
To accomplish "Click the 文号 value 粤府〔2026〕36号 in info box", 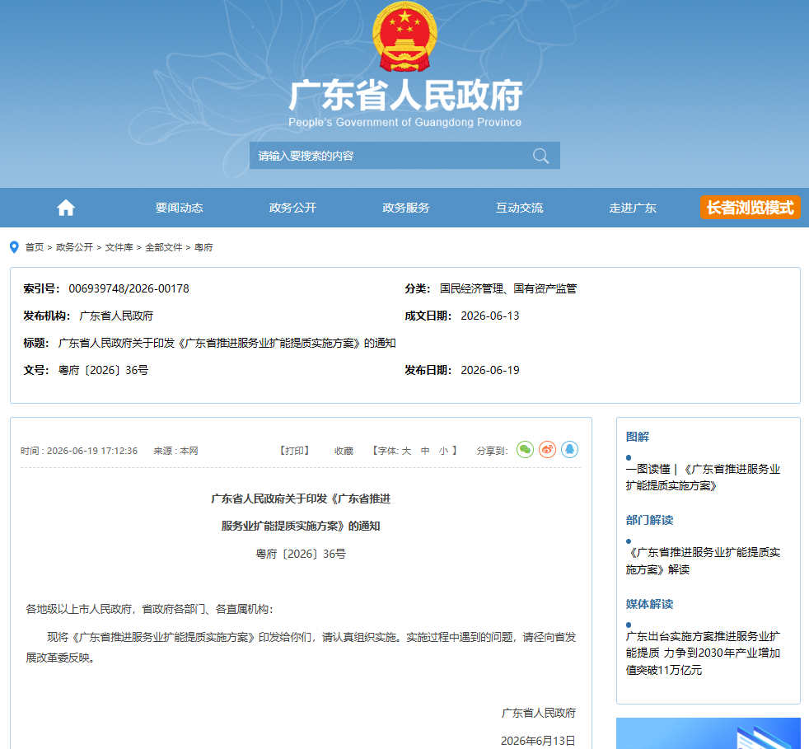I will pos(103,370).
